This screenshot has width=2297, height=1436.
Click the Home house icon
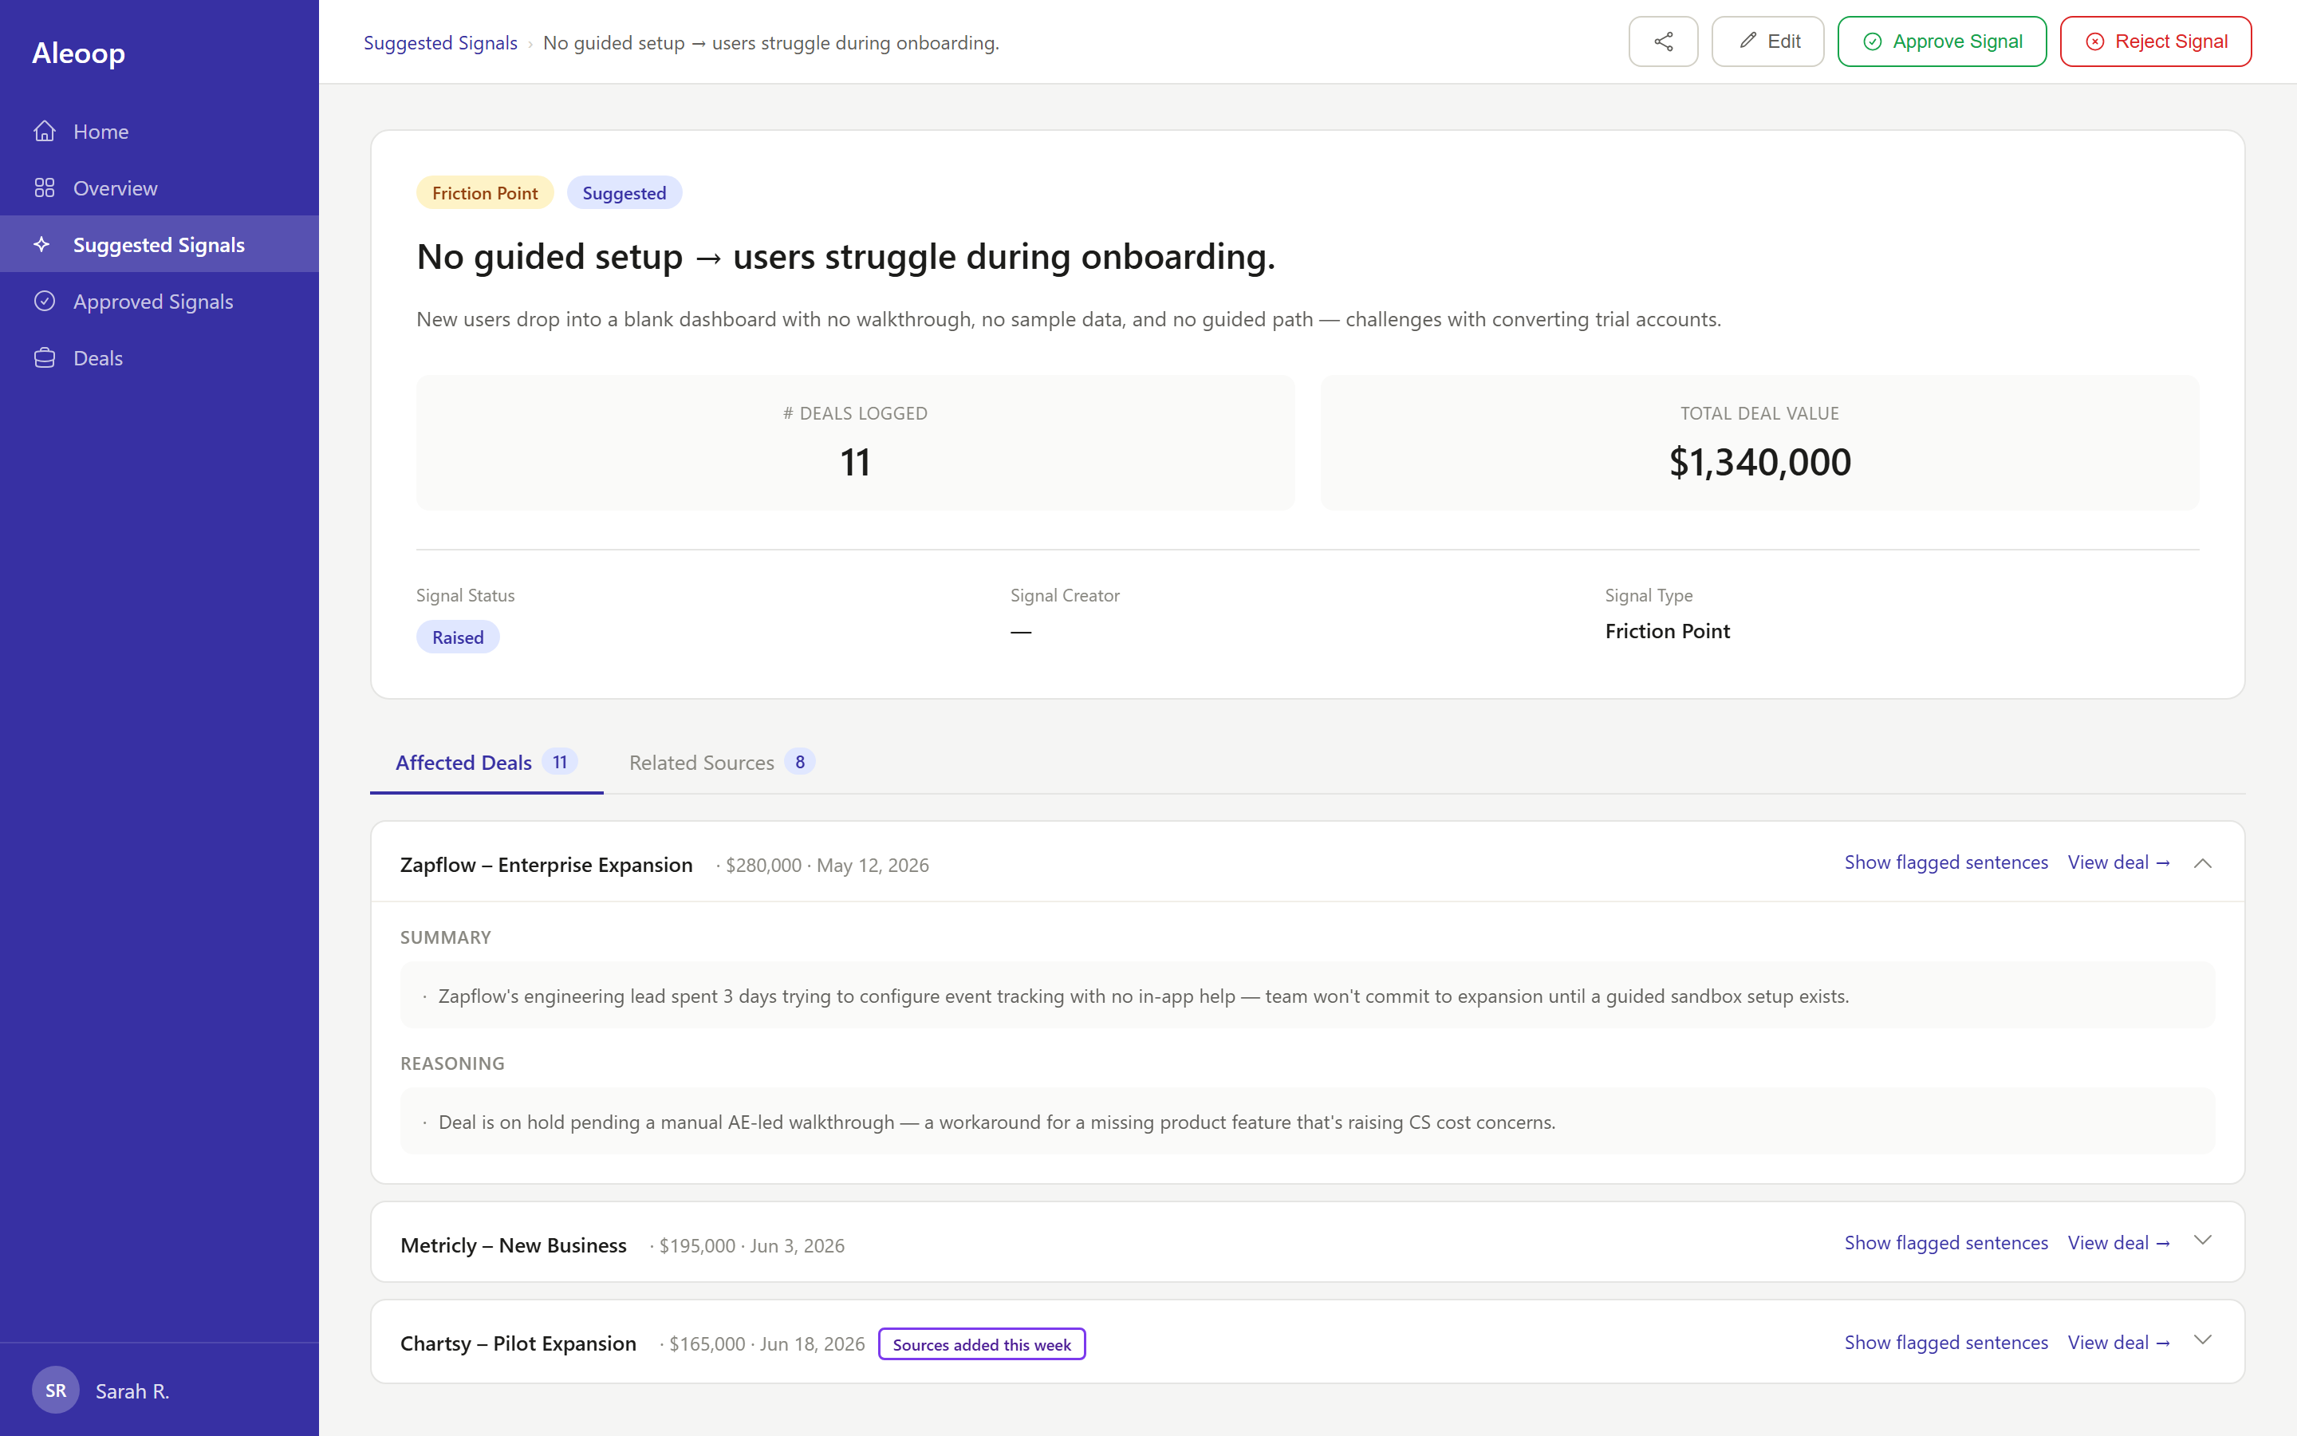point(45,131)
